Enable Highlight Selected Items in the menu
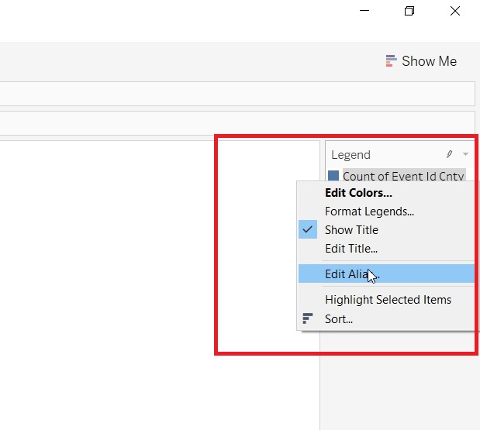 point(388,300)
